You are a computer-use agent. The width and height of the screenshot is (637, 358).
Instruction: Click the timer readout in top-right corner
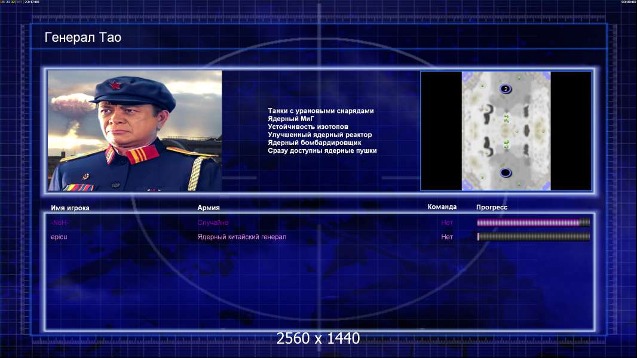point(629,2)
